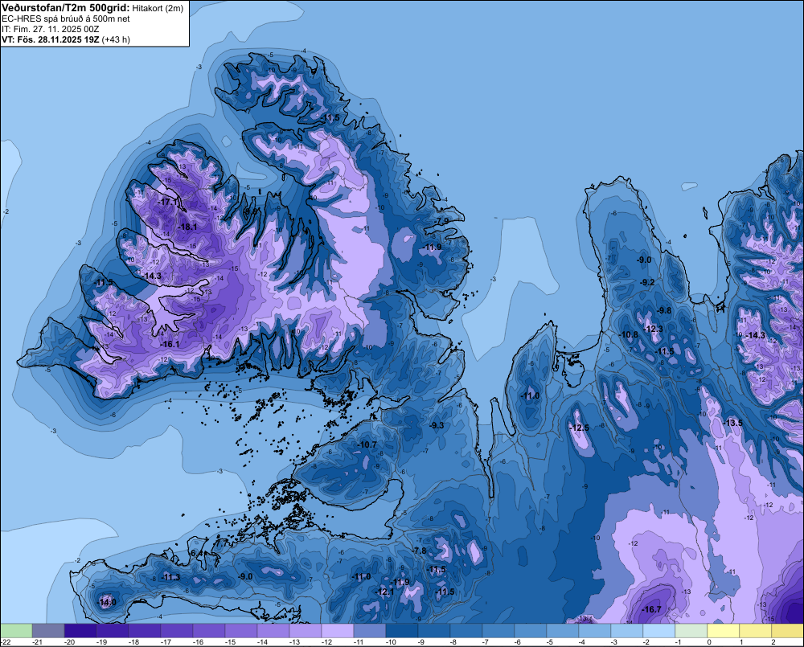The image size is (804, 647).
Task: Select the -10.7 temperature value
Action: click(367, 445)
